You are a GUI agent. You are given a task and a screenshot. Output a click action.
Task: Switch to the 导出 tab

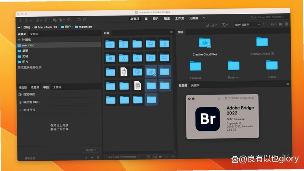[46, 87]
